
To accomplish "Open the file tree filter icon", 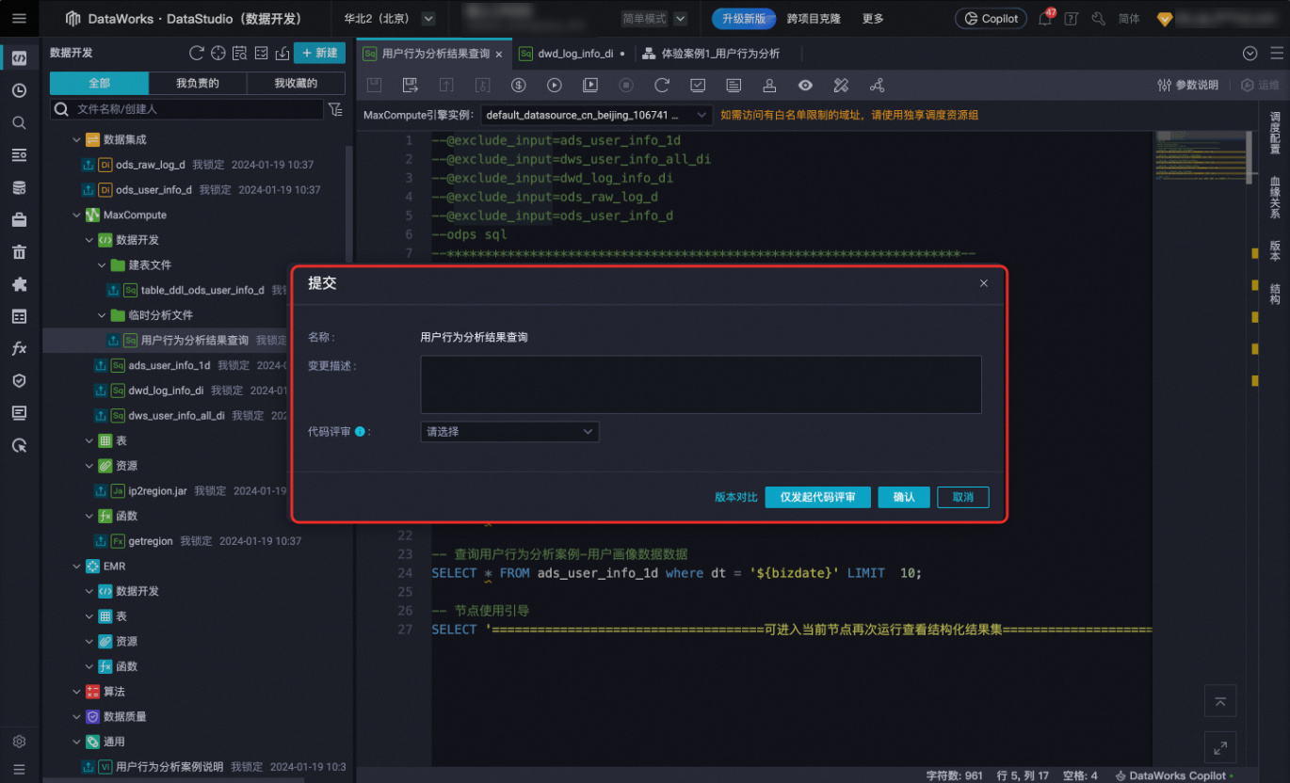I will point(335,109).
